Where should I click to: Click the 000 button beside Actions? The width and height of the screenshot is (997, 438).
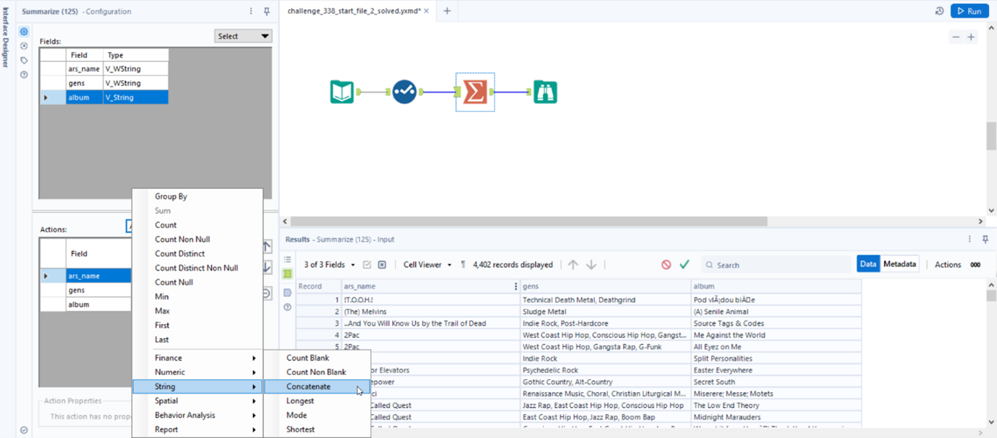point(975,265)
